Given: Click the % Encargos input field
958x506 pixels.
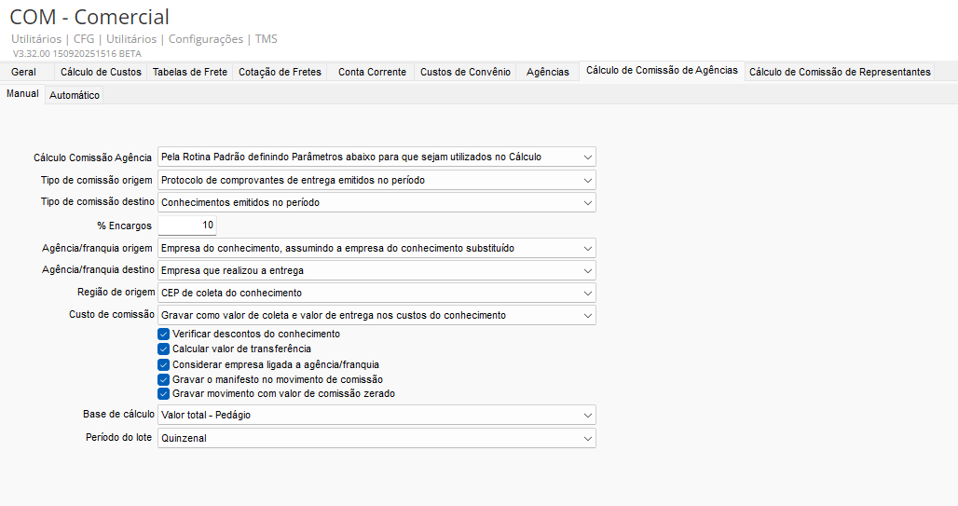Looking at the screenshot, I should coord(187,226).
